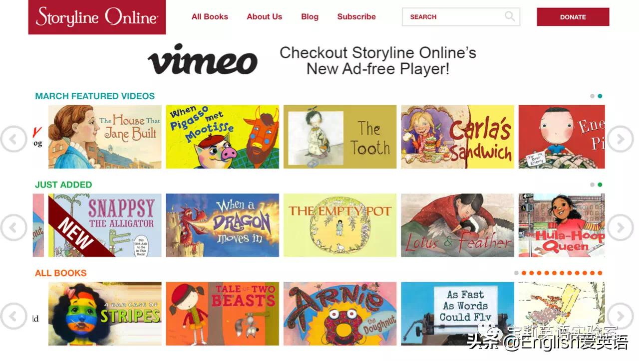Select first page dot of Just Added
The height and width of the screenshot is (361, 639).
click(x=592, y=184)
